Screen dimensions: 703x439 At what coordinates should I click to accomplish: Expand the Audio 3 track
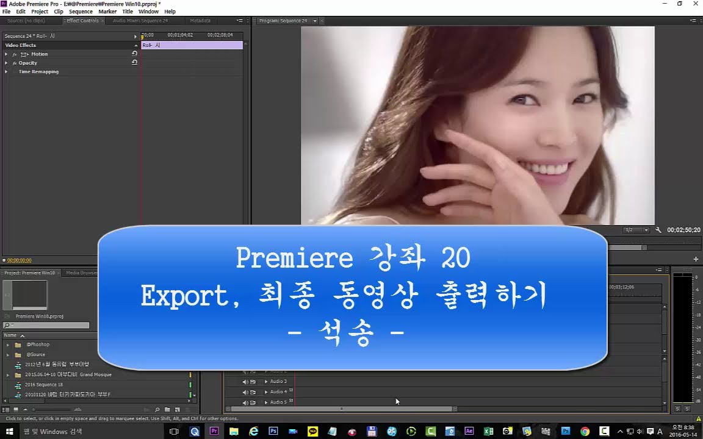click(x=266, y=382)
